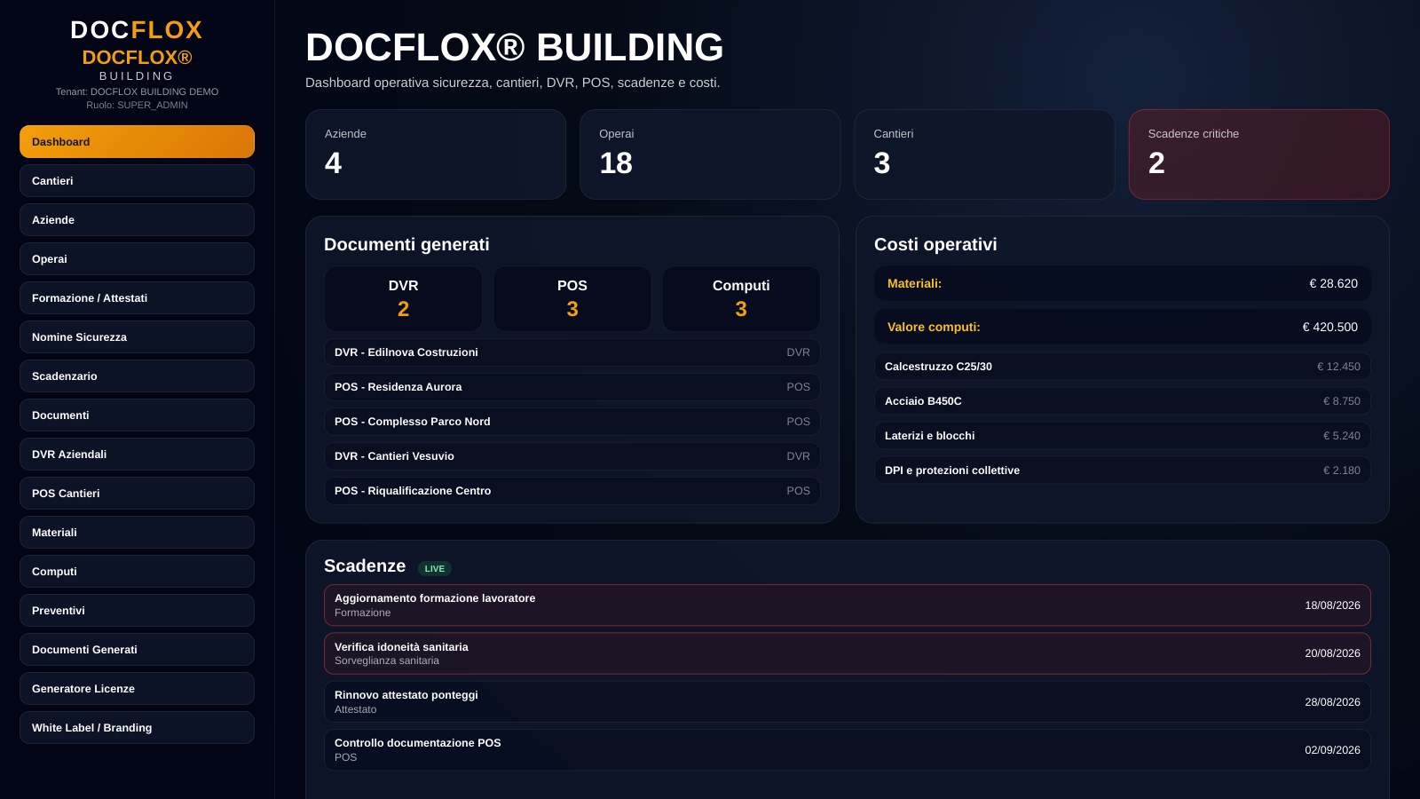Select Computi in the sidebar menu
1420x799 pixels.
137,572
